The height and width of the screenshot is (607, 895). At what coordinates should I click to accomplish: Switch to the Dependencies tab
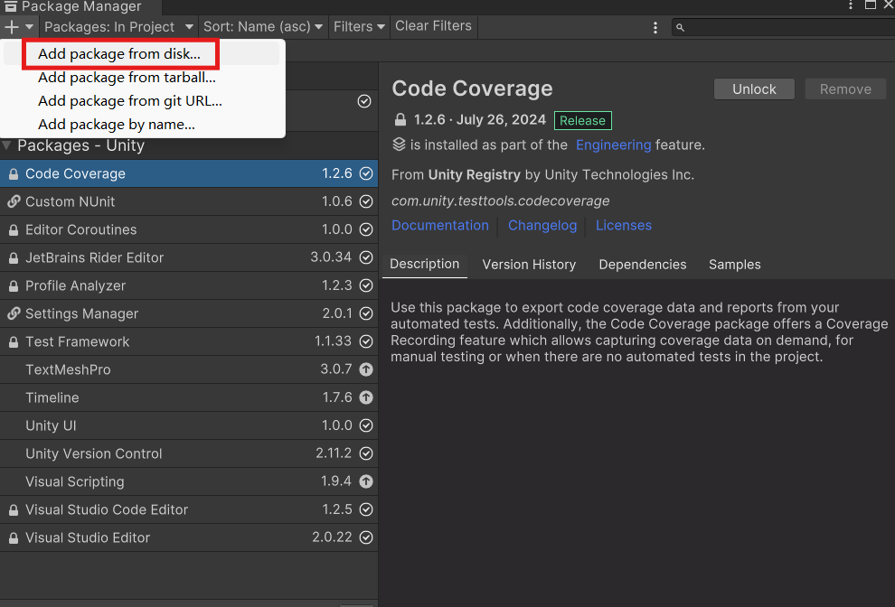pos(642,265)
